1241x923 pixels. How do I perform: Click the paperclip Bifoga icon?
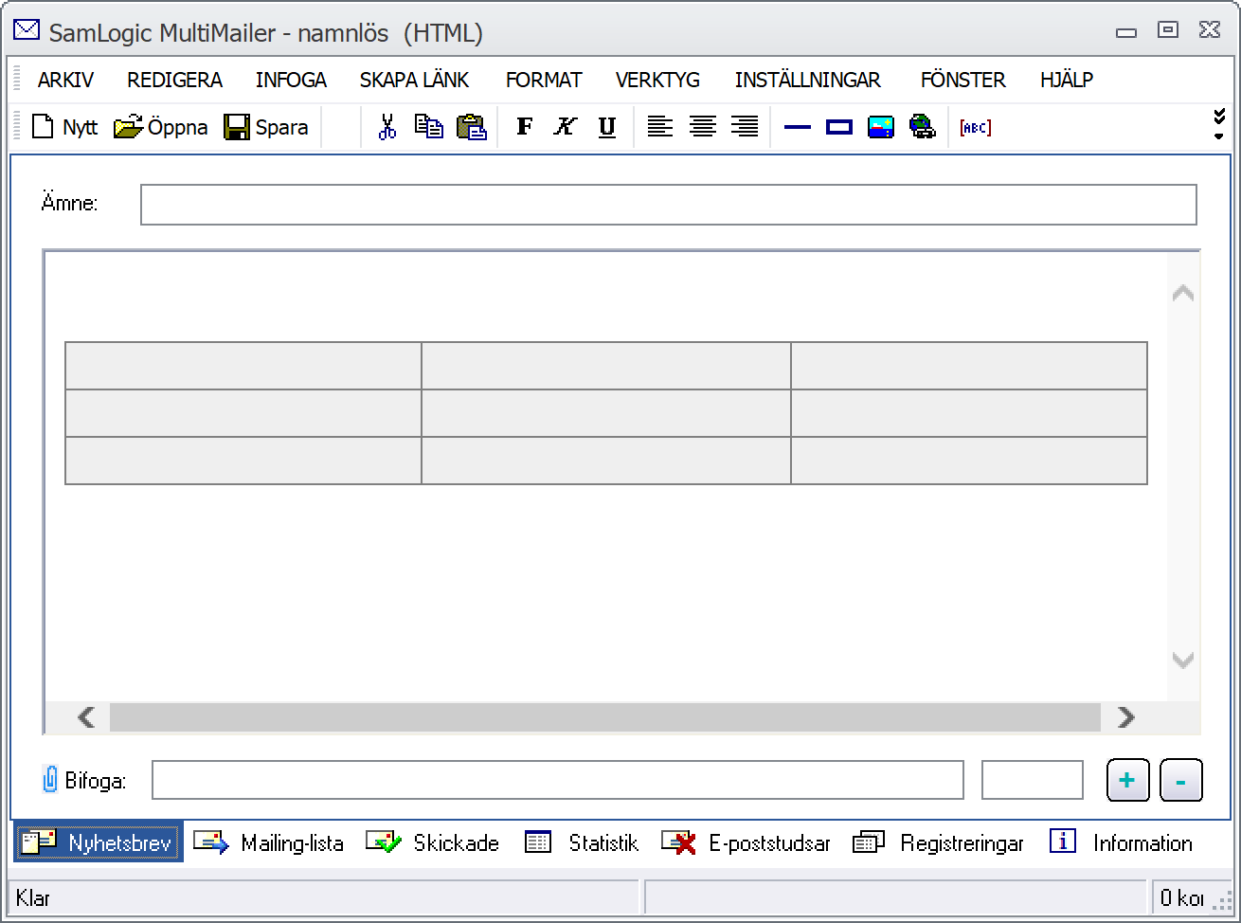coord(50,780)
